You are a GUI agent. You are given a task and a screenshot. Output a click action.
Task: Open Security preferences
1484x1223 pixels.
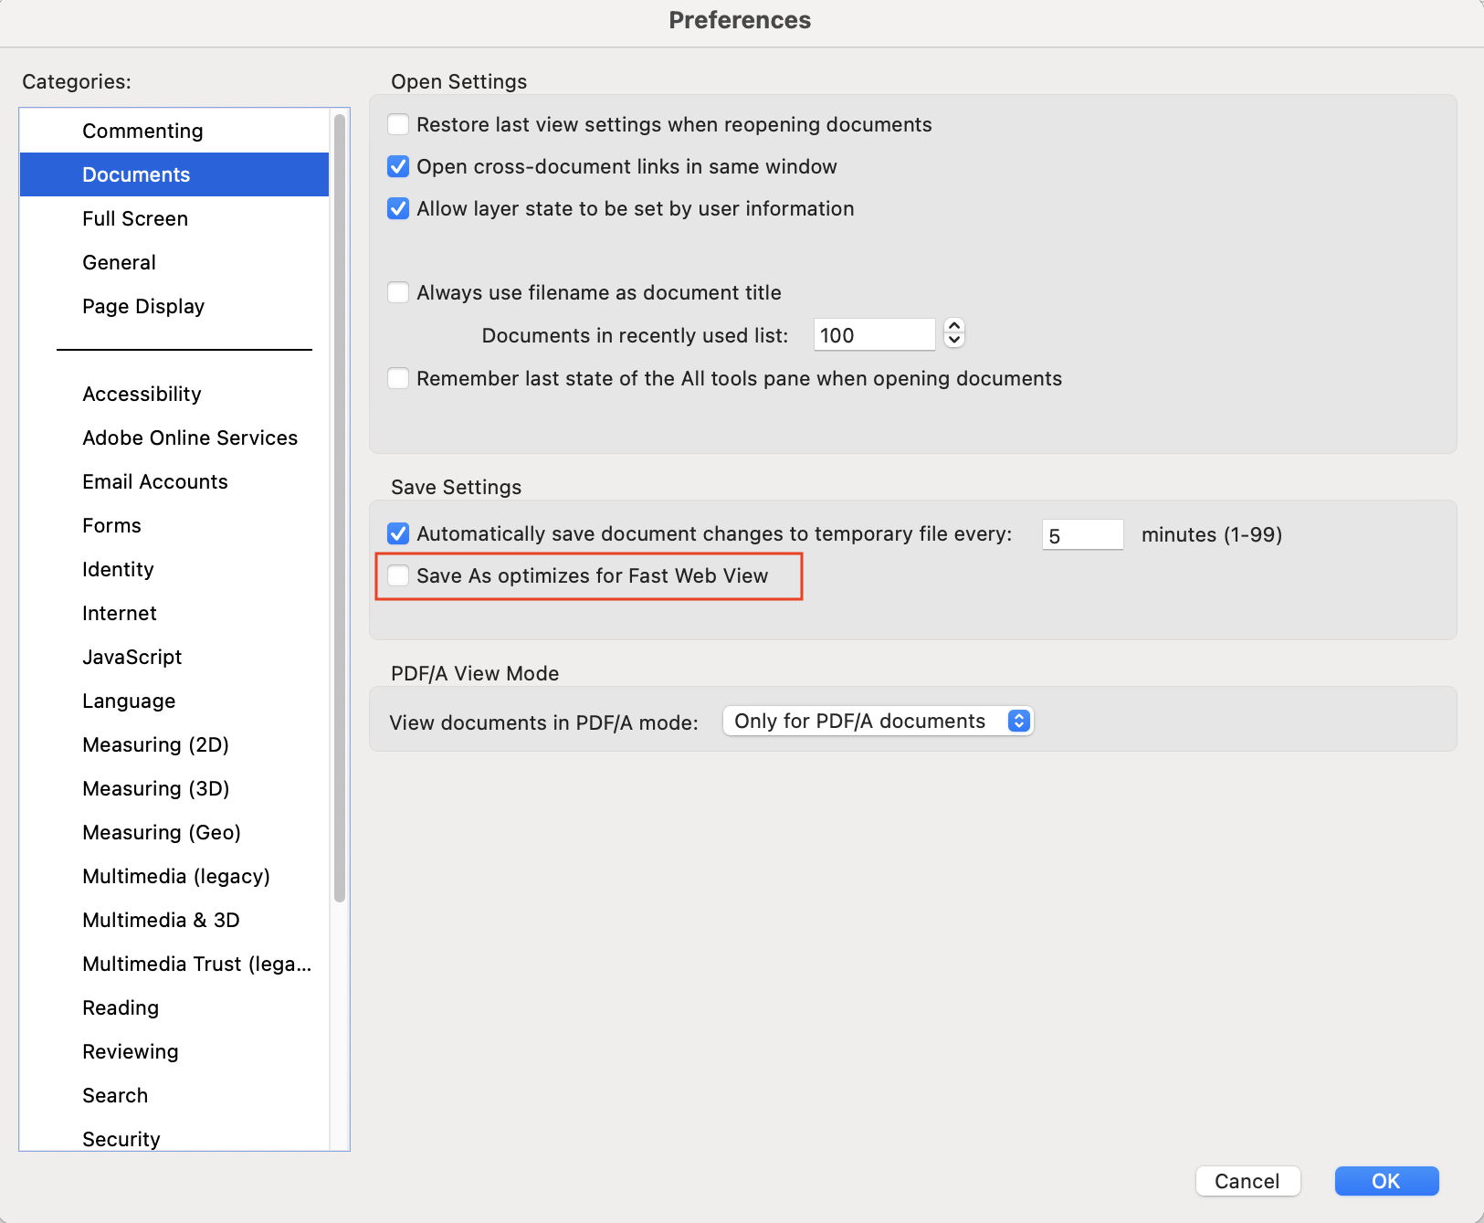121,1138
